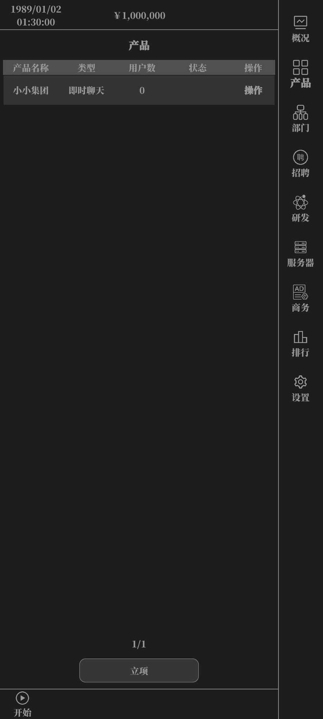
Task: Click the 1/1 page indicator
Action: click(x=139, y=644)
